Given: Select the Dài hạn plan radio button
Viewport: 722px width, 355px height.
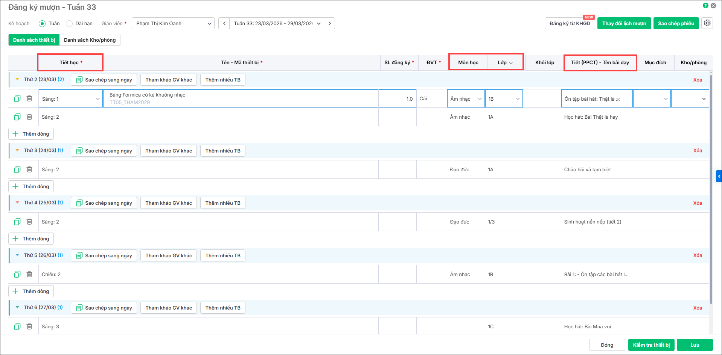Looking at the screenshot, I should [69, 23].
